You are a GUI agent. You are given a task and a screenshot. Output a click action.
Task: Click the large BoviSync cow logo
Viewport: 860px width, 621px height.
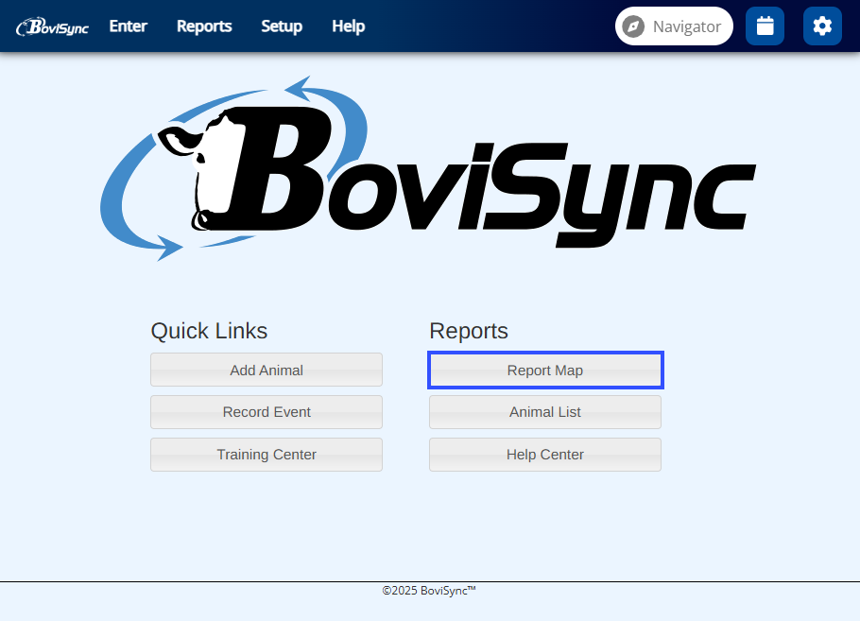[x=428, y=169]
